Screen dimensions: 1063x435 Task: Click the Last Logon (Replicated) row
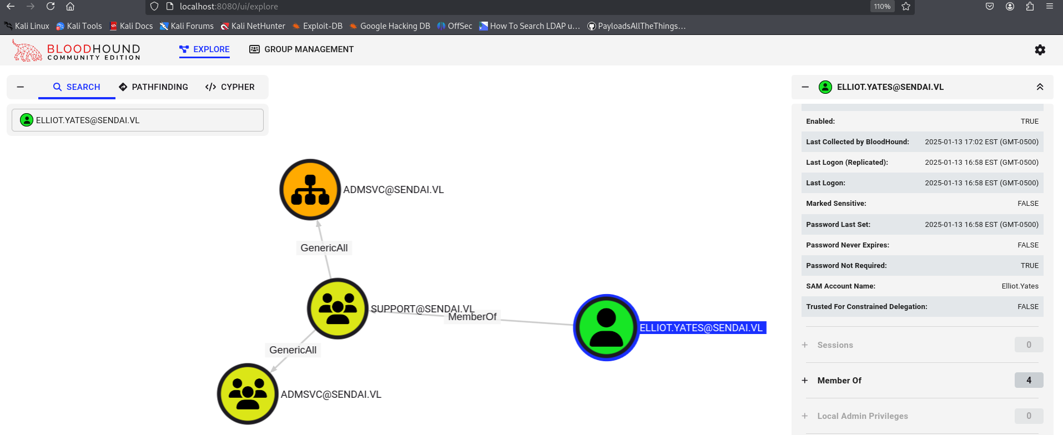pyautogui.click(x=922, y=163)
